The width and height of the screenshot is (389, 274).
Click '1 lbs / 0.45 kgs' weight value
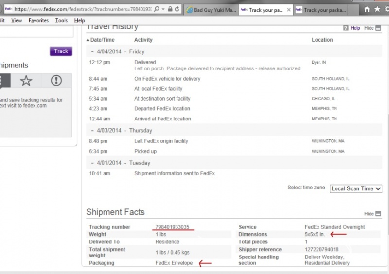pos(173,253)
